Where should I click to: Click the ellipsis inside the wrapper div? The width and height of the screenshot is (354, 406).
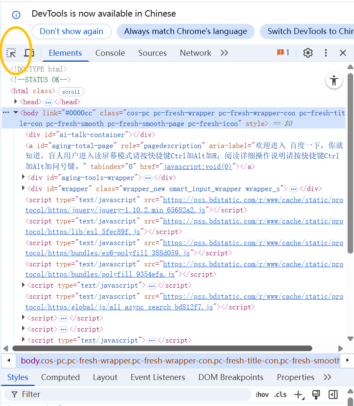coord(294,189)
